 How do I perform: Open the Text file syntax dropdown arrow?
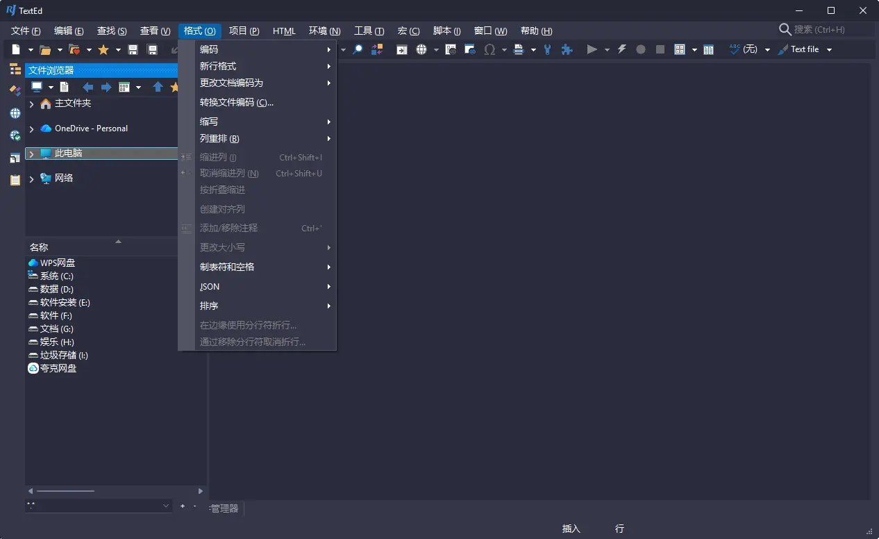pos(829,49)
